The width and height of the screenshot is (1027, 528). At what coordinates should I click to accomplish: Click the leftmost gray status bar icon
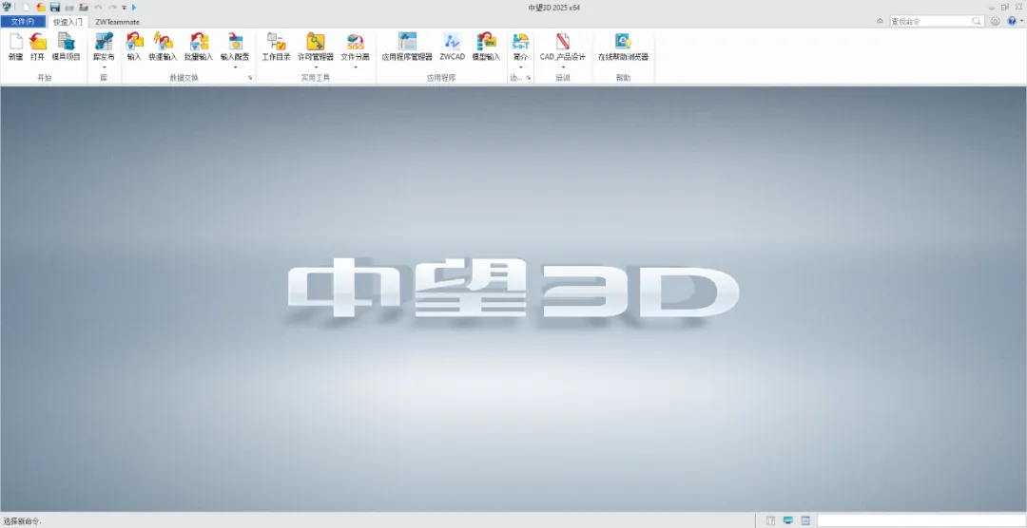771,520
